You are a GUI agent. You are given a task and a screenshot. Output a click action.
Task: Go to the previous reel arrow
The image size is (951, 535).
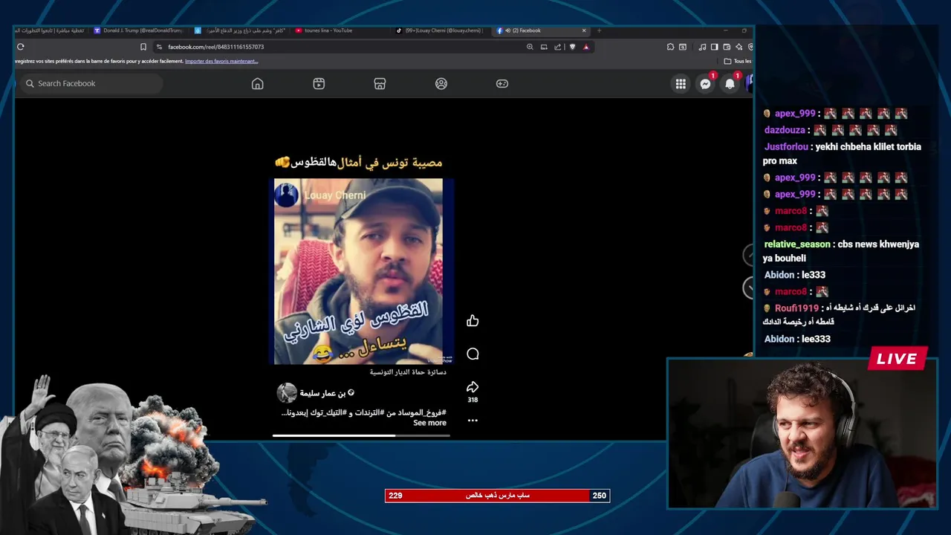pos(748,255)
